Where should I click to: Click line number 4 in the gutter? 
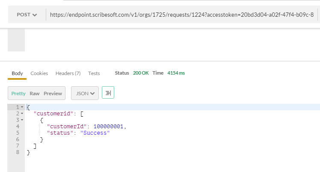(17, 127)
